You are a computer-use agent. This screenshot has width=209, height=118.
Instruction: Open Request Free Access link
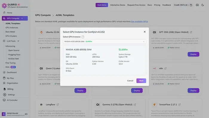coord(136,5)
